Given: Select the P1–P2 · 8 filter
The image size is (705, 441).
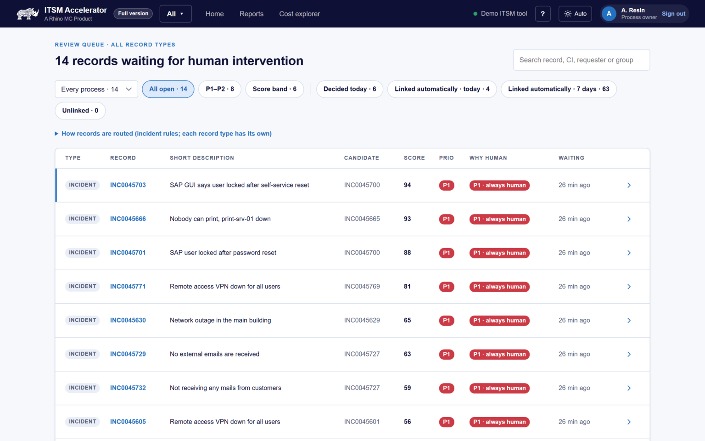Looking at the screenshot, I should tap(220, 89).
